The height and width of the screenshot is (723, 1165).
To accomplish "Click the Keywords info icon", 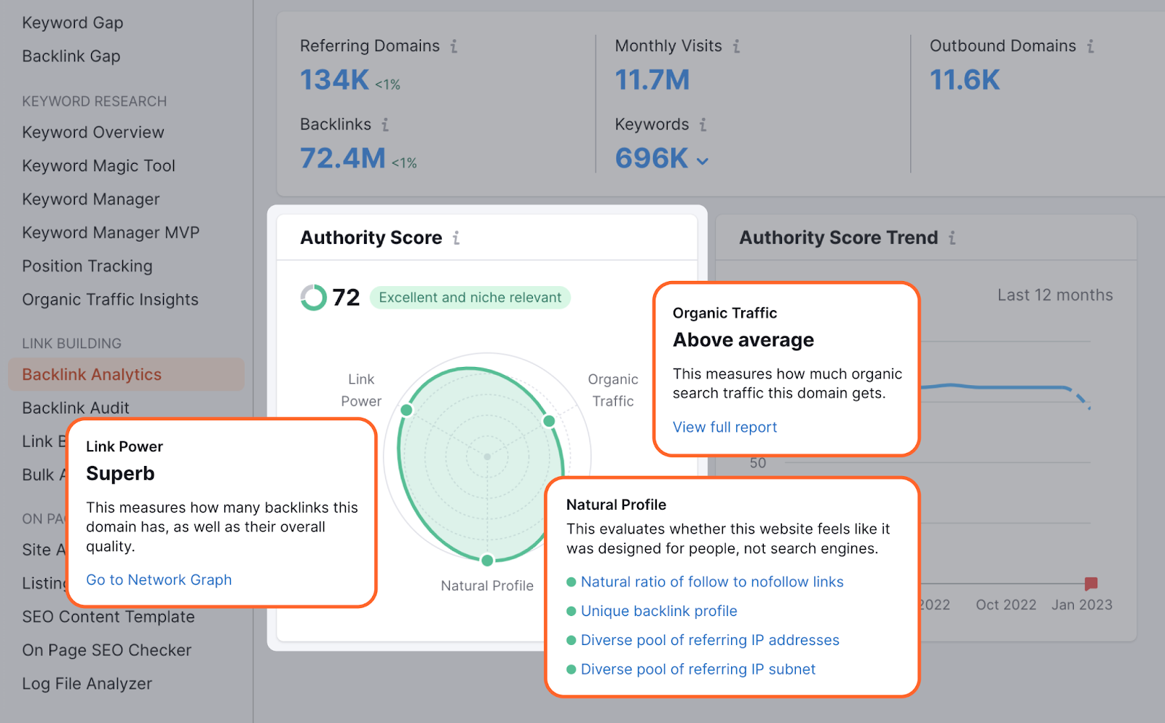I will [x=703, y=124].
